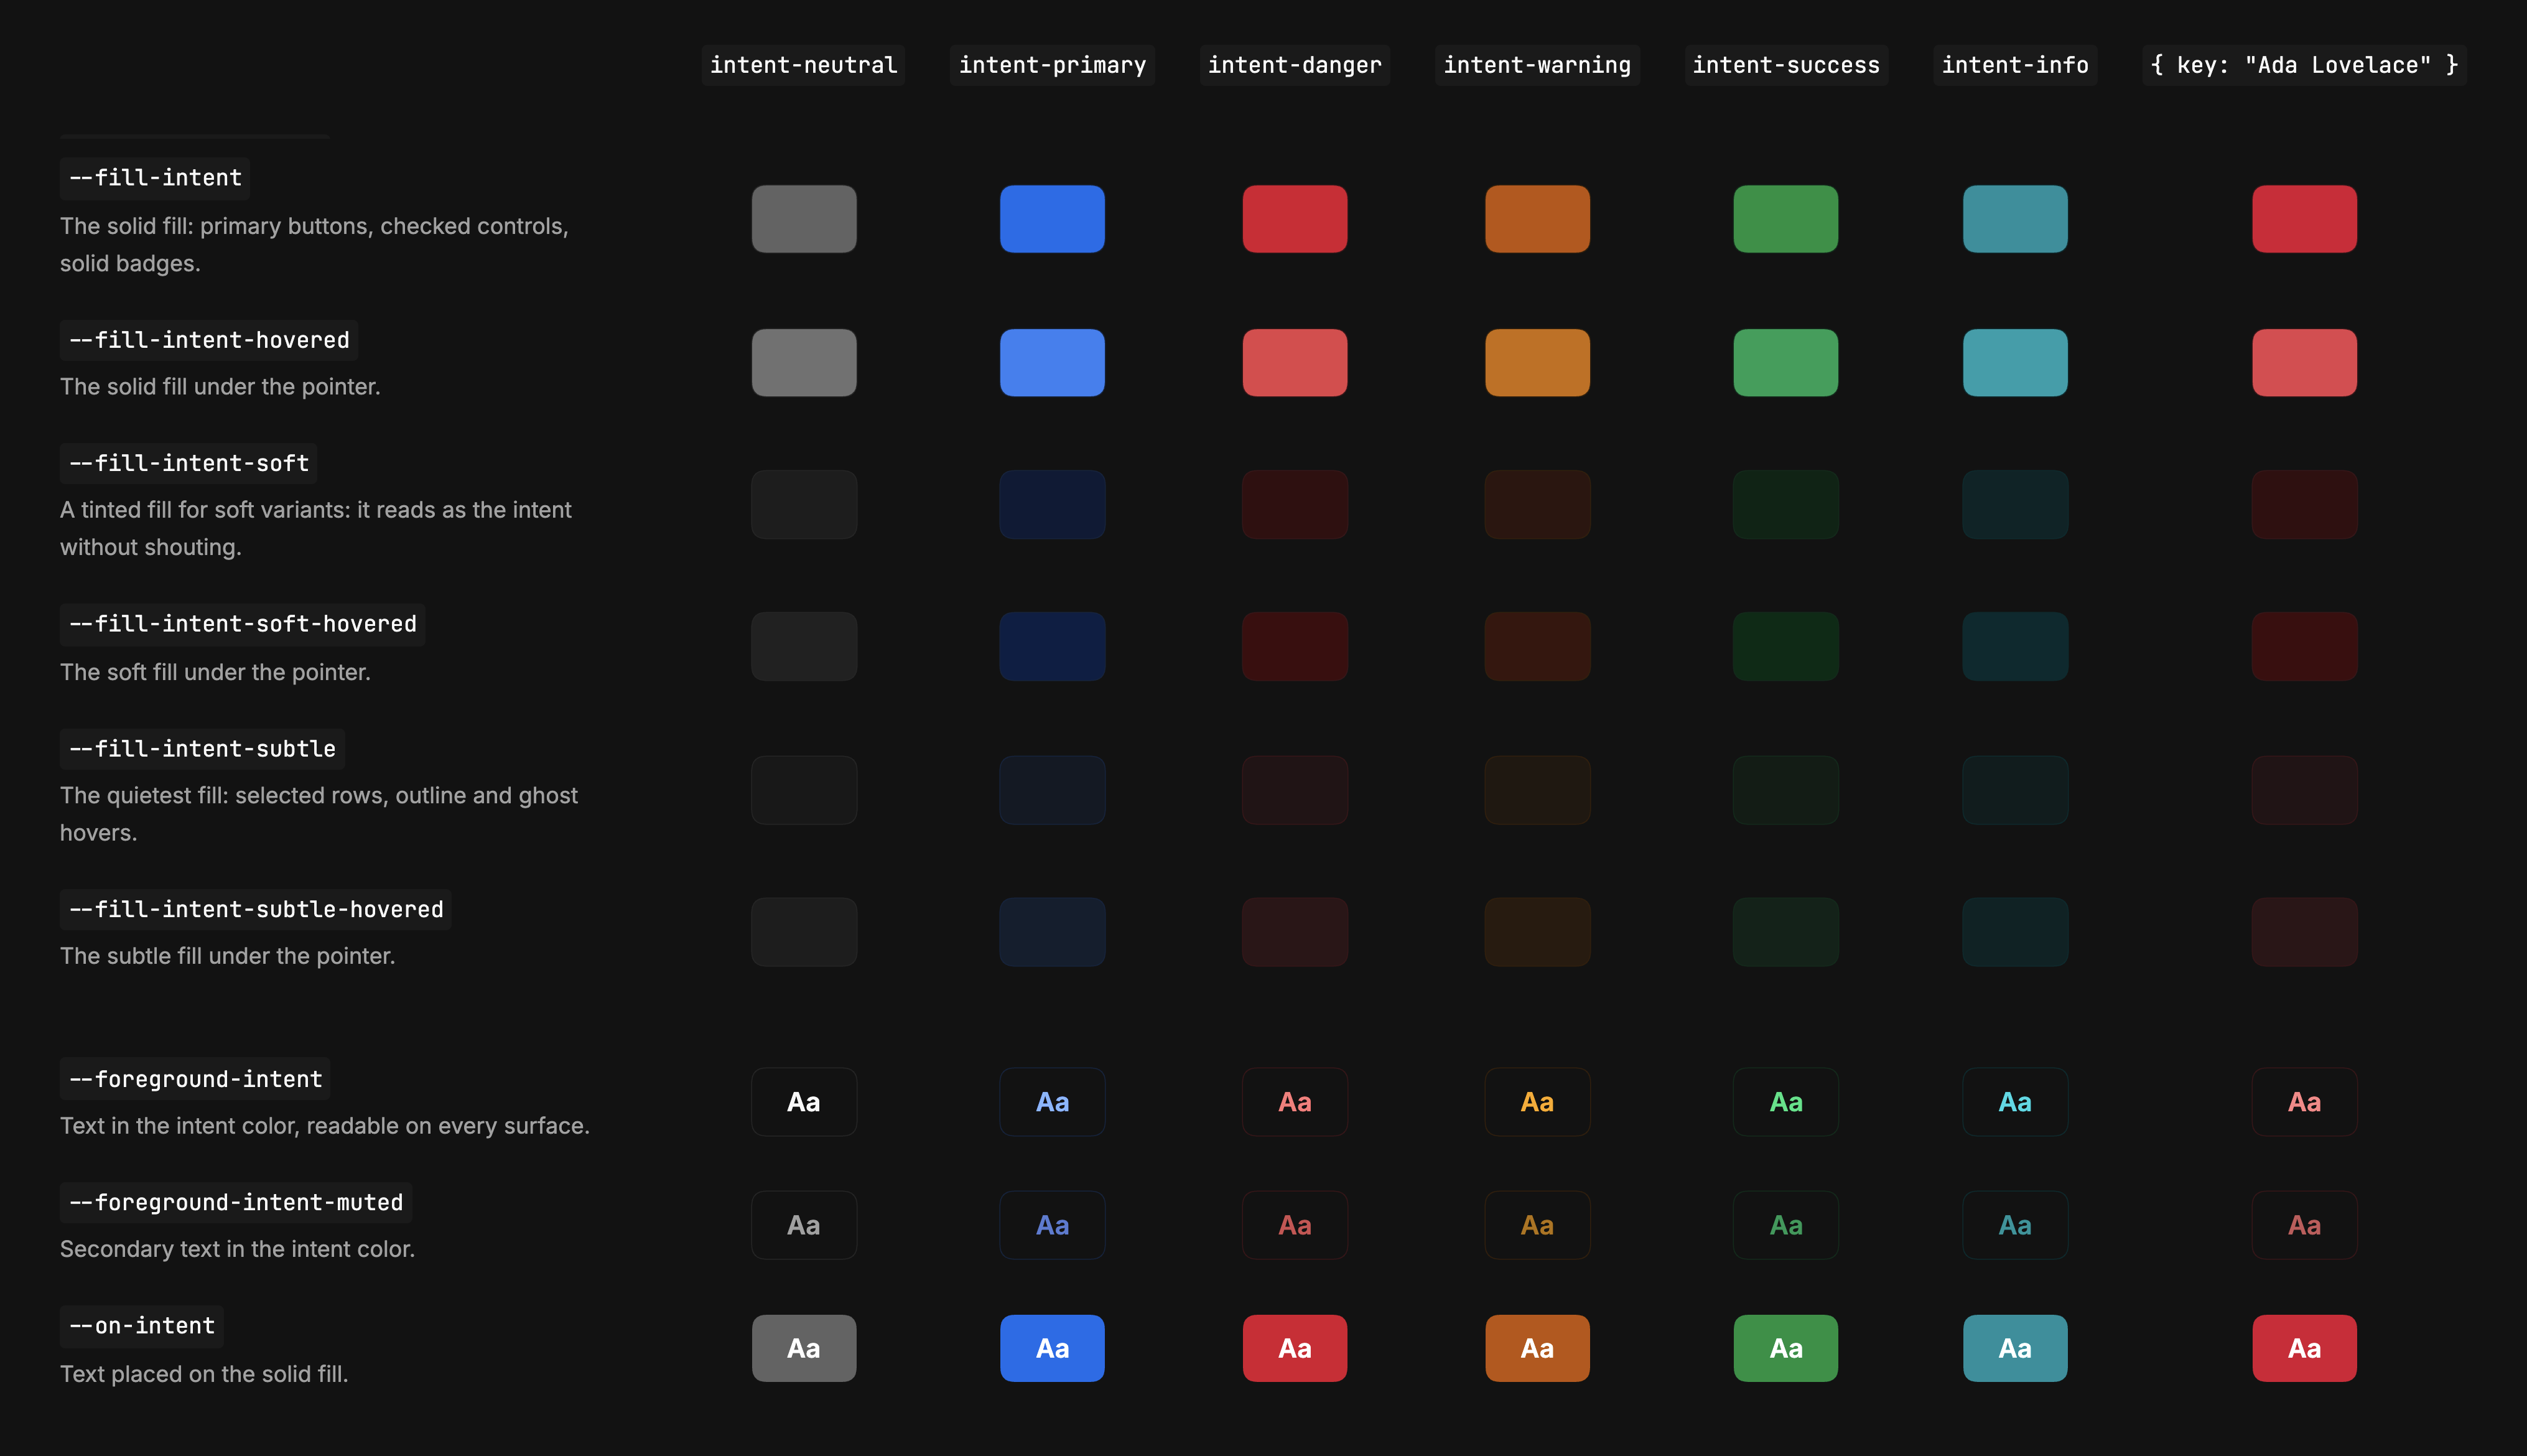Choose the --fill-intent-subtle swatch under intent-info

tap(2015, 790)
